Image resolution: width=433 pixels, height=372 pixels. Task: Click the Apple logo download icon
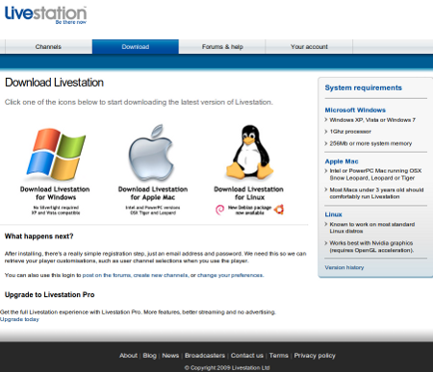(x=151, y=153)
